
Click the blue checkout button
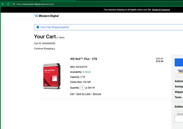point(179,63)
